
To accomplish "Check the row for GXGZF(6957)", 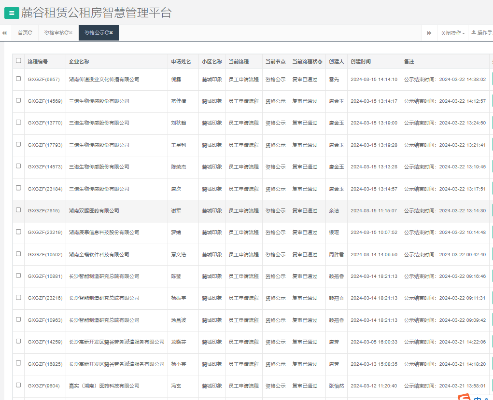I will [x=18, y=79].
